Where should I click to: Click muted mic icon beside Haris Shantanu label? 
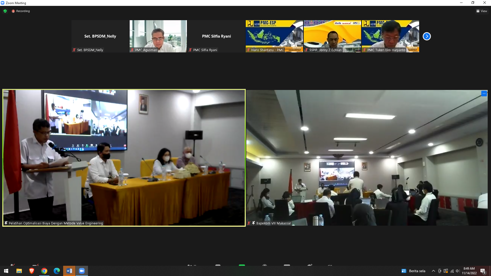coord(248,50)
